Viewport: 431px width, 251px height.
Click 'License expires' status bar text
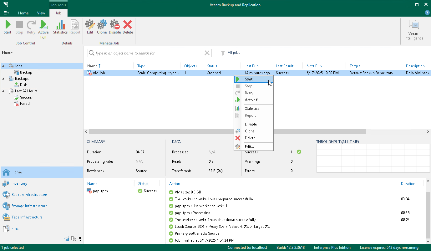[x=389, y=248]
